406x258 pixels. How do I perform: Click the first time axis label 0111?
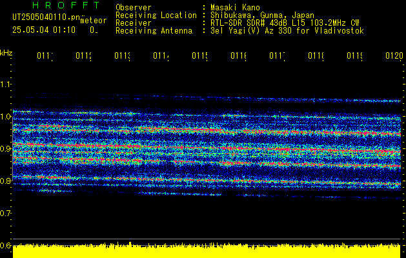click(45, 55)
